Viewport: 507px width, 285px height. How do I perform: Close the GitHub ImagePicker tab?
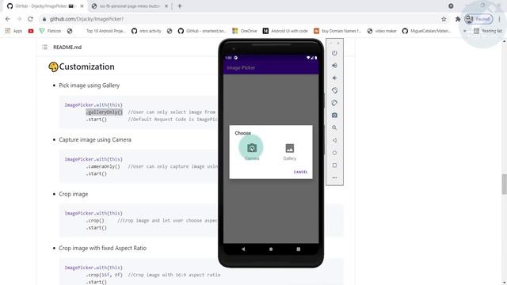point(82,6)
